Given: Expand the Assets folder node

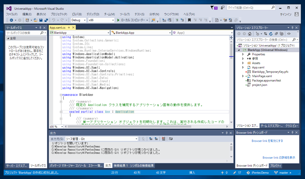Looking at the screenshot, I should pos(243,63).
